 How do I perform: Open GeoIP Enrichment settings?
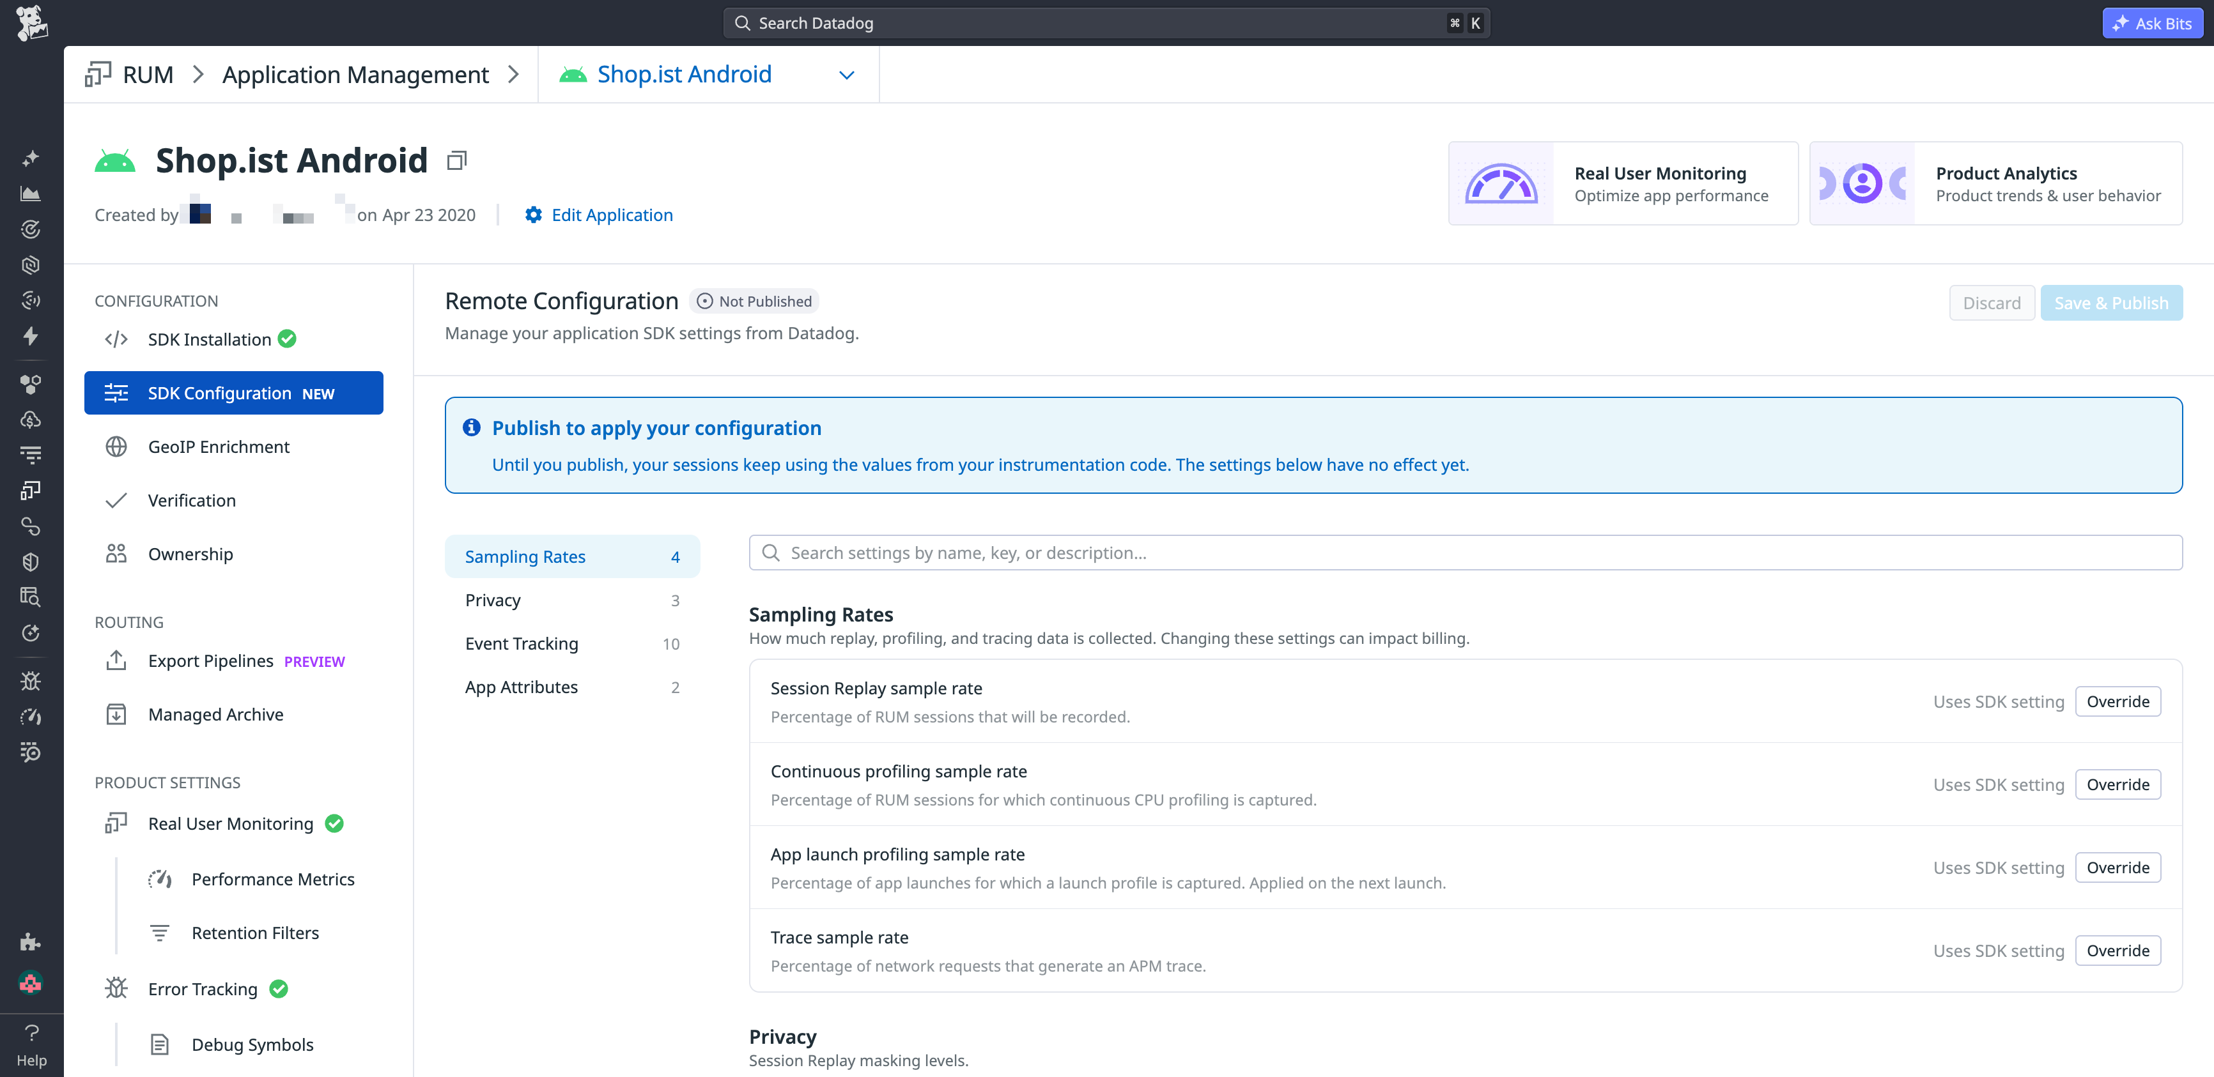[x=234, y=447]
